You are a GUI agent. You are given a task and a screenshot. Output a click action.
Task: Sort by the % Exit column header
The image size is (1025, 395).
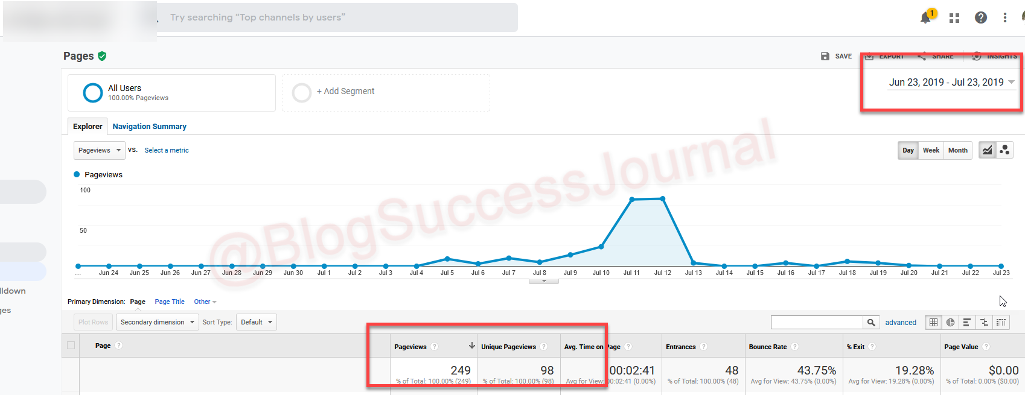(x=855, y=347)
